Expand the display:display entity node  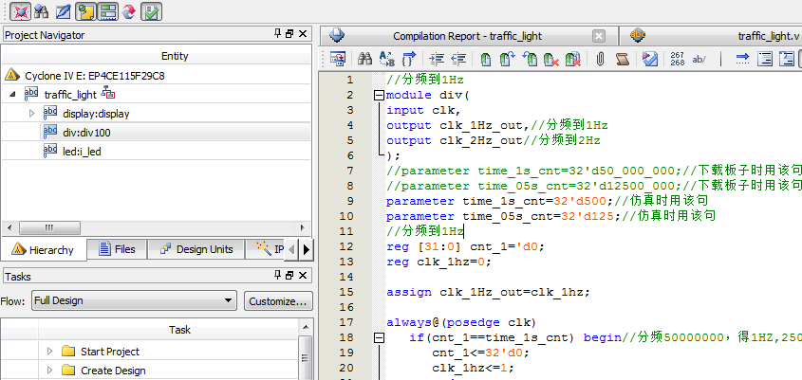[x=31, y=113]
